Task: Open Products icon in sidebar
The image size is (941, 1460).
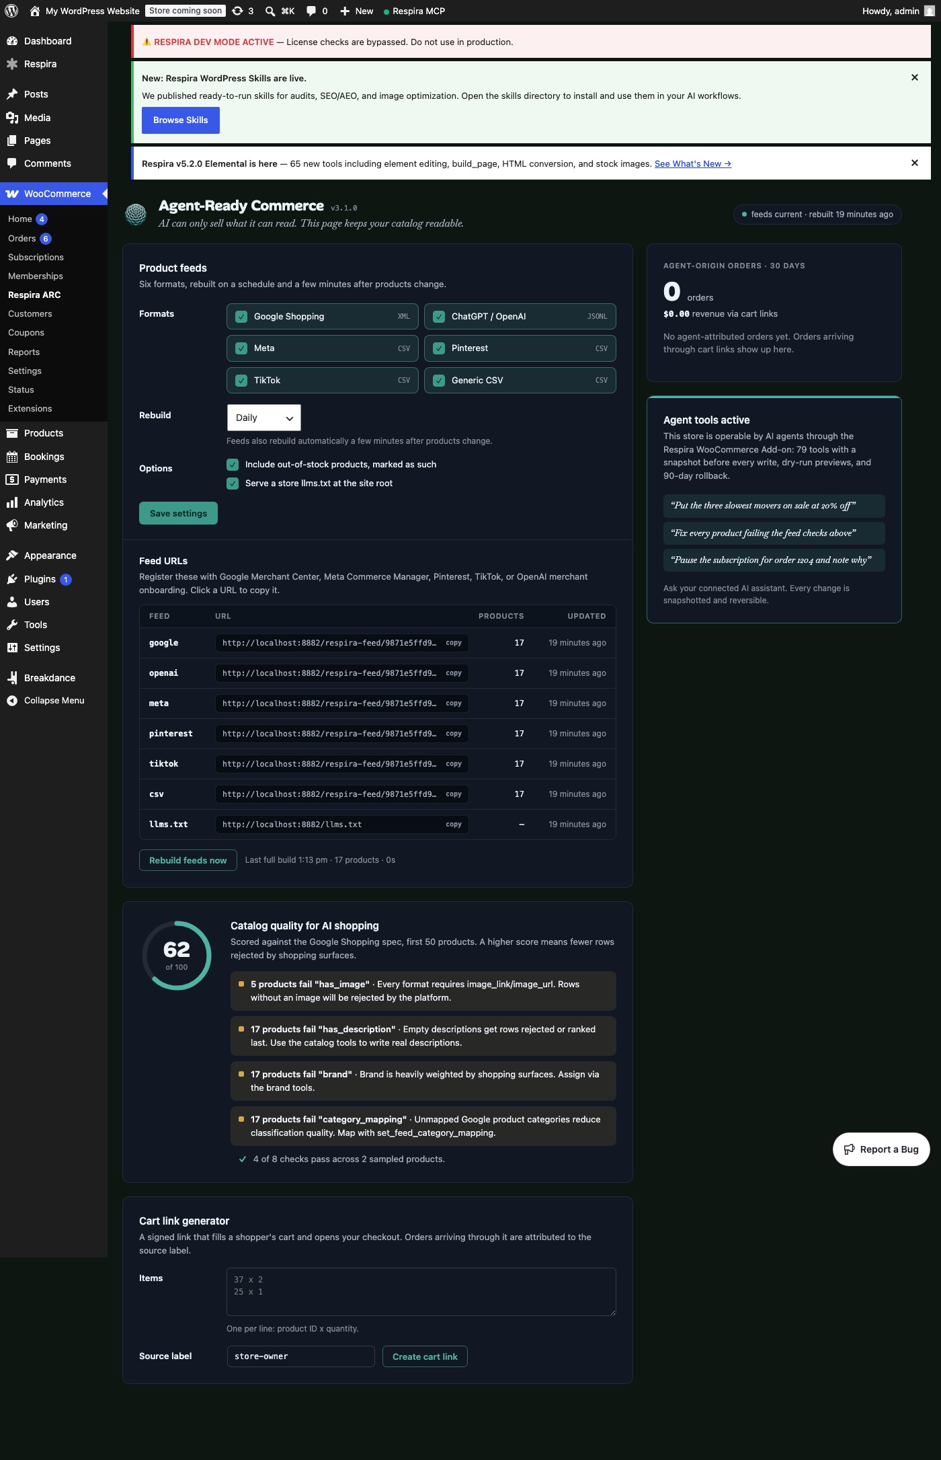Action: point(12,433)
